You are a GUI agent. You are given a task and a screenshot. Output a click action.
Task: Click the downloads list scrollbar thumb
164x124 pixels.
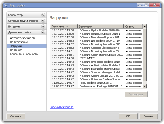[x=145, y=55]
